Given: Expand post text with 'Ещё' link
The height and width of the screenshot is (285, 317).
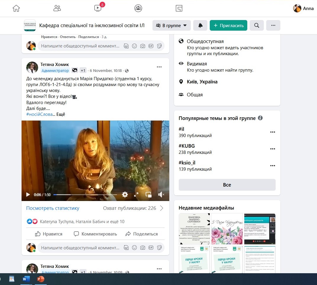Looking at the screenshot, I should pyautogui.click(x=61, y=114).
